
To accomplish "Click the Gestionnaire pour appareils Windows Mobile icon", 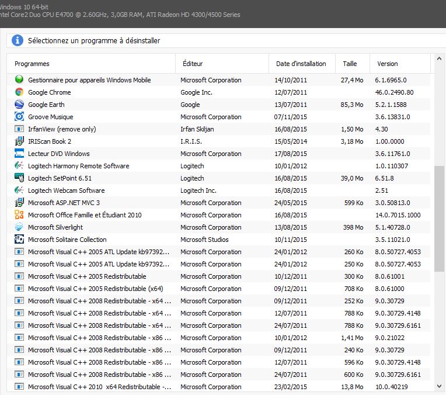I will tap(19, 79).
